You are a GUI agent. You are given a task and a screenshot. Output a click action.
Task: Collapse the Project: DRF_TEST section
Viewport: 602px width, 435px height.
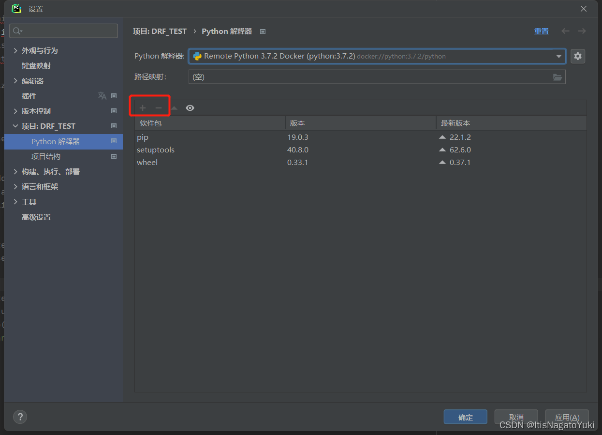point(15,126)
